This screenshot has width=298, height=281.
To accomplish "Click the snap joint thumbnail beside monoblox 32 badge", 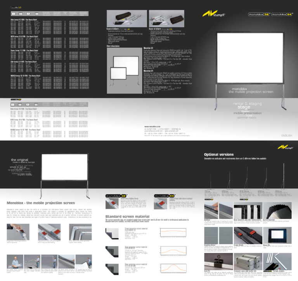I will (x=112, y=204).
